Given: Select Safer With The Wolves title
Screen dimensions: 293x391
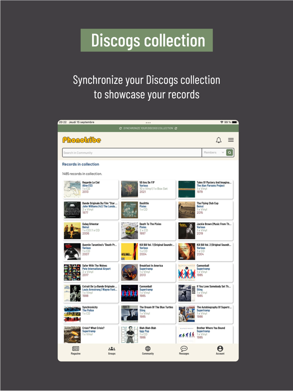Looking at the screenshot, I should click(x=95, y=266).
